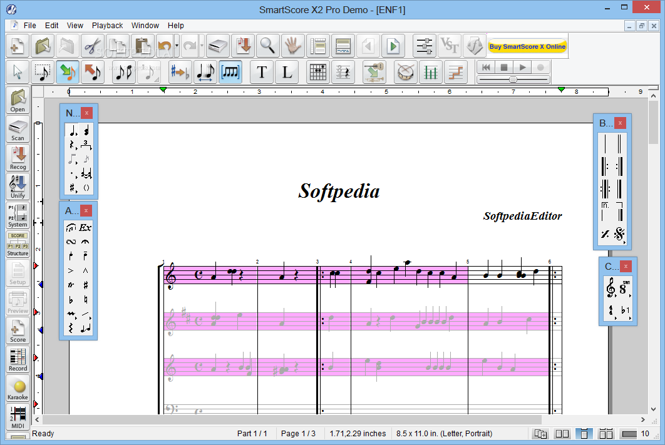Click the Karaoke ball icon
Screen dimensions: 665x445
pos(18,389)
